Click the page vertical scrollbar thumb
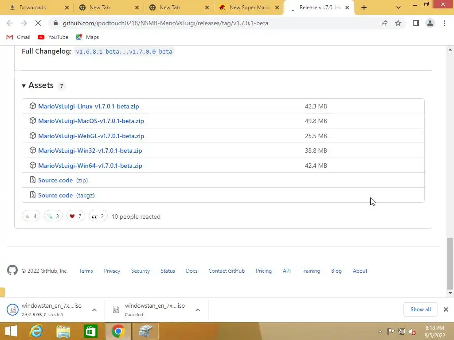The image size is (454, 340). [450, 263]
